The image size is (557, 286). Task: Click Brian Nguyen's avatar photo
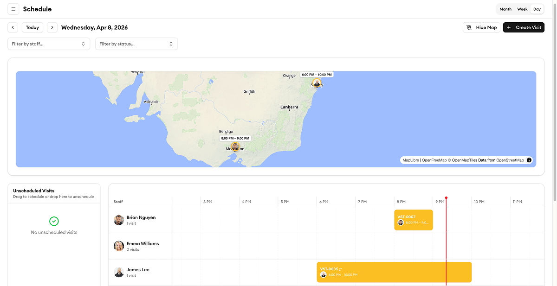pyautogui.click(x=119, y=220)
